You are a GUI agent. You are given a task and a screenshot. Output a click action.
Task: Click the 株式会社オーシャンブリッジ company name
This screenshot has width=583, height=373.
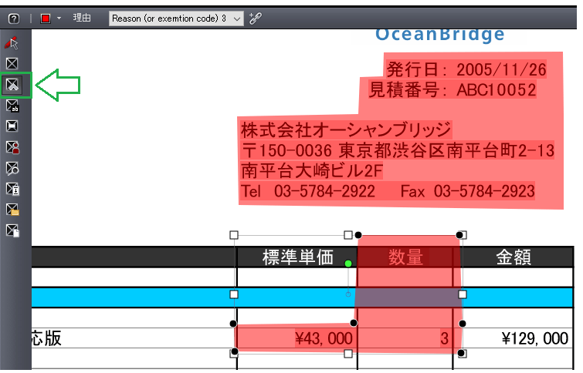coord(346,130)
